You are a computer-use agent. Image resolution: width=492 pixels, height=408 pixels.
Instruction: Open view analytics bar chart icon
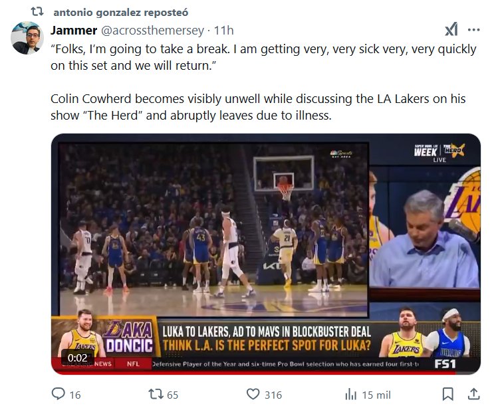[x=351, y=394]
